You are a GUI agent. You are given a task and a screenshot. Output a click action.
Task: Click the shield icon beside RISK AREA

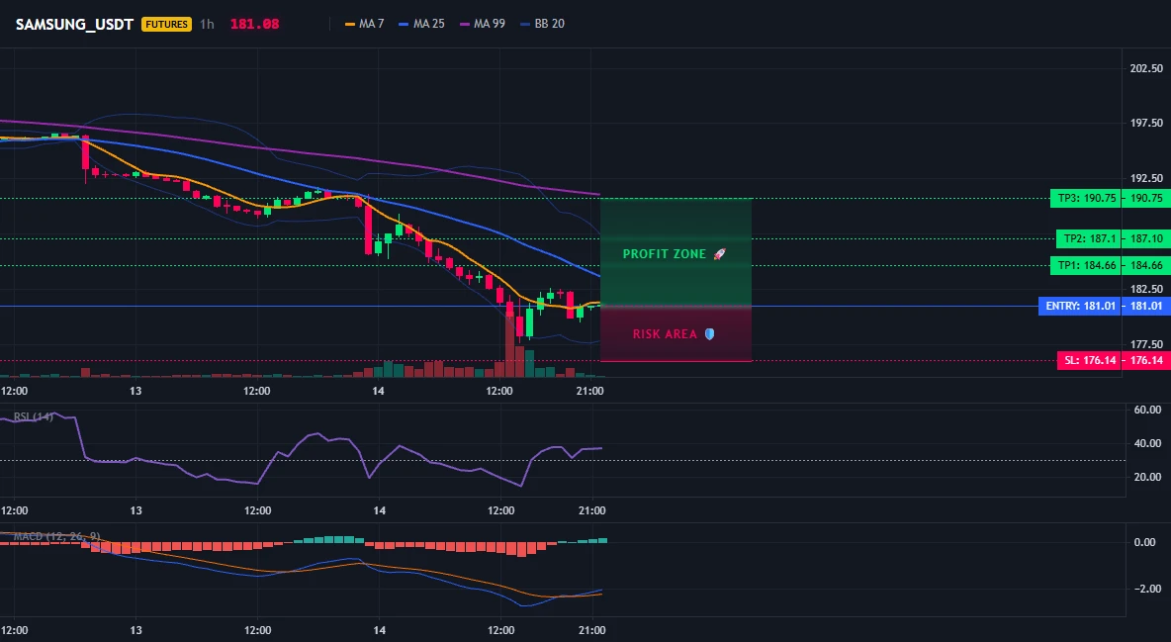[x=709, y=334]
